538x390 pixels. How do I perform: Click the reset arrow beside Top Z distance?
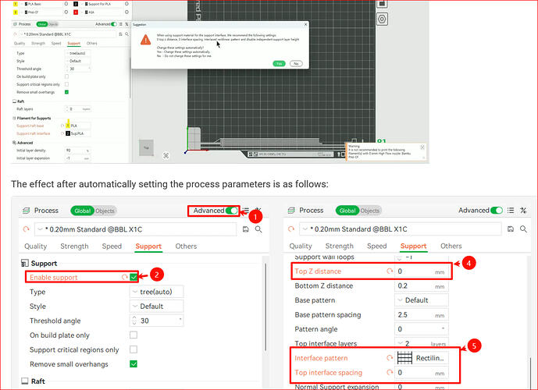390,271
